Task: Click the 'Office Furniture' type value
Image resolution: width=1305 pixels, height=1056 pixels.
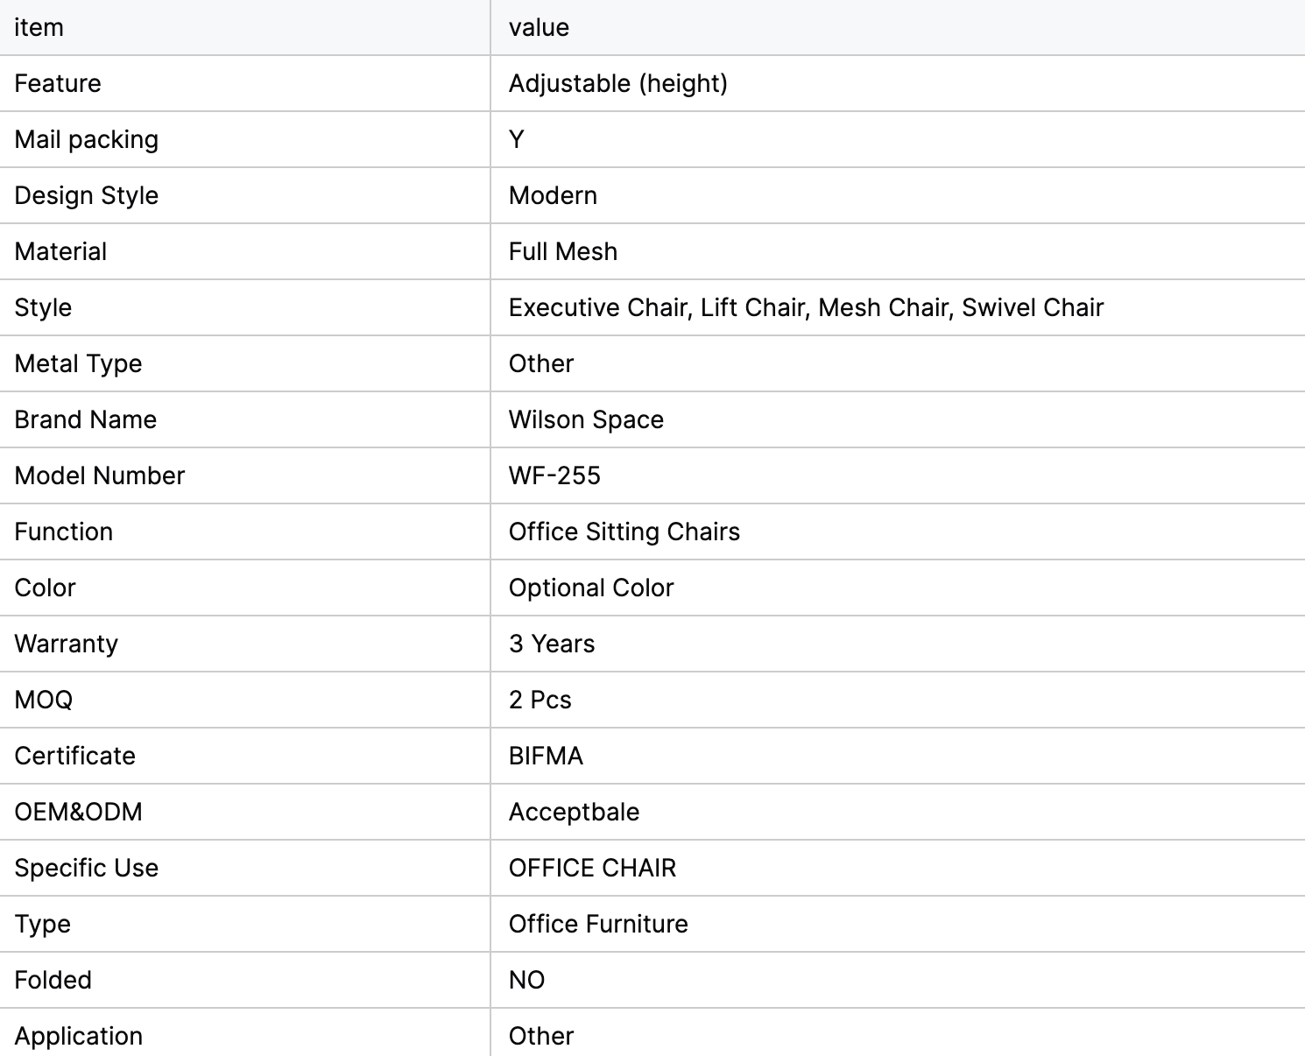Action: coord(598,924)
